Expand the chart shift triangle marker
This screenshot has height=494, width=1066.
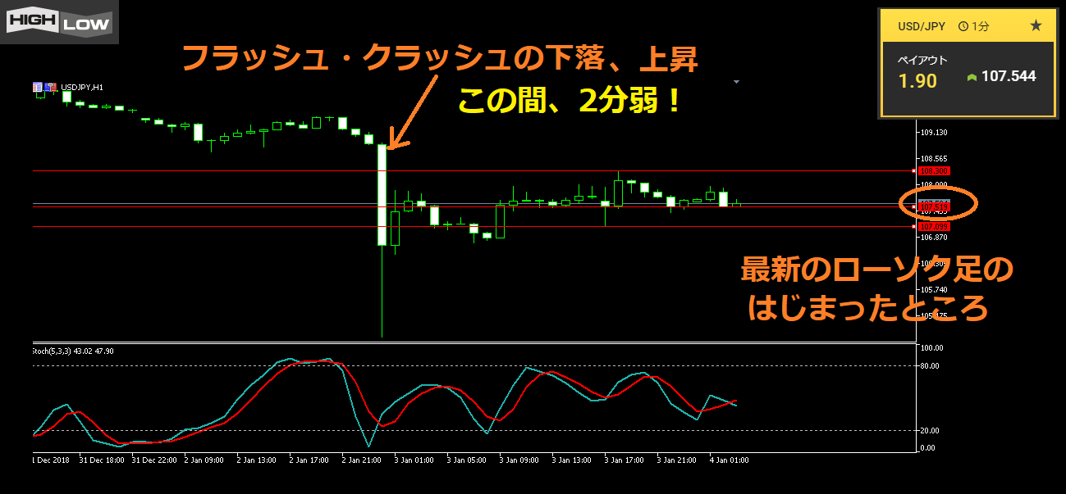(x=736, y=82)
